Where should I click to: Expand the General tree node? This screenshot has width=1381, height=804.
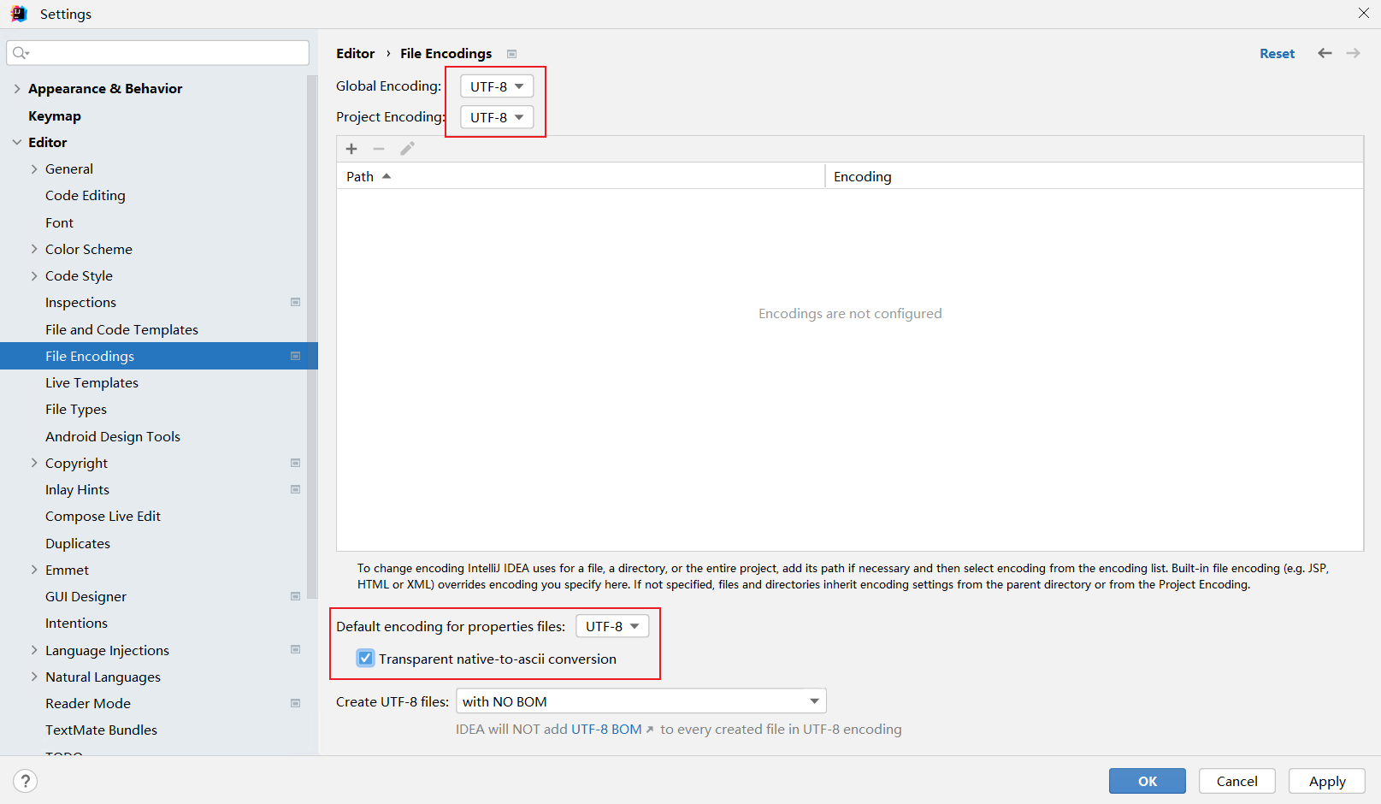point(34,168)
